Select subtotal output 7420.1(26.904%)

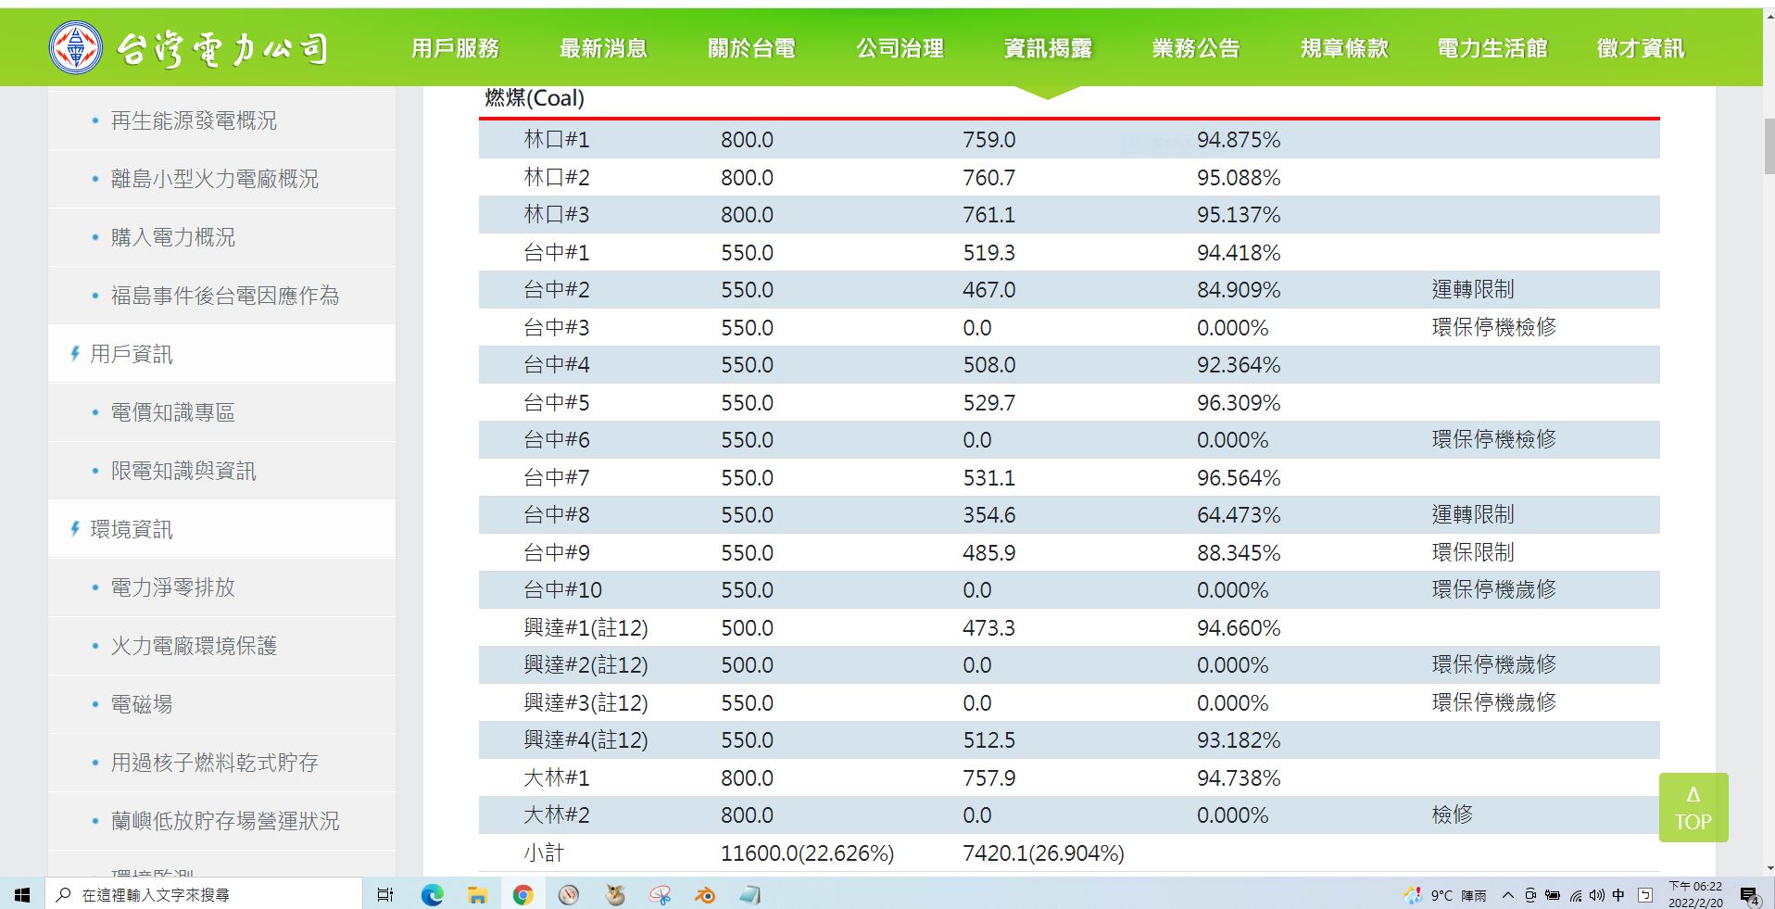click(1043, 853)
